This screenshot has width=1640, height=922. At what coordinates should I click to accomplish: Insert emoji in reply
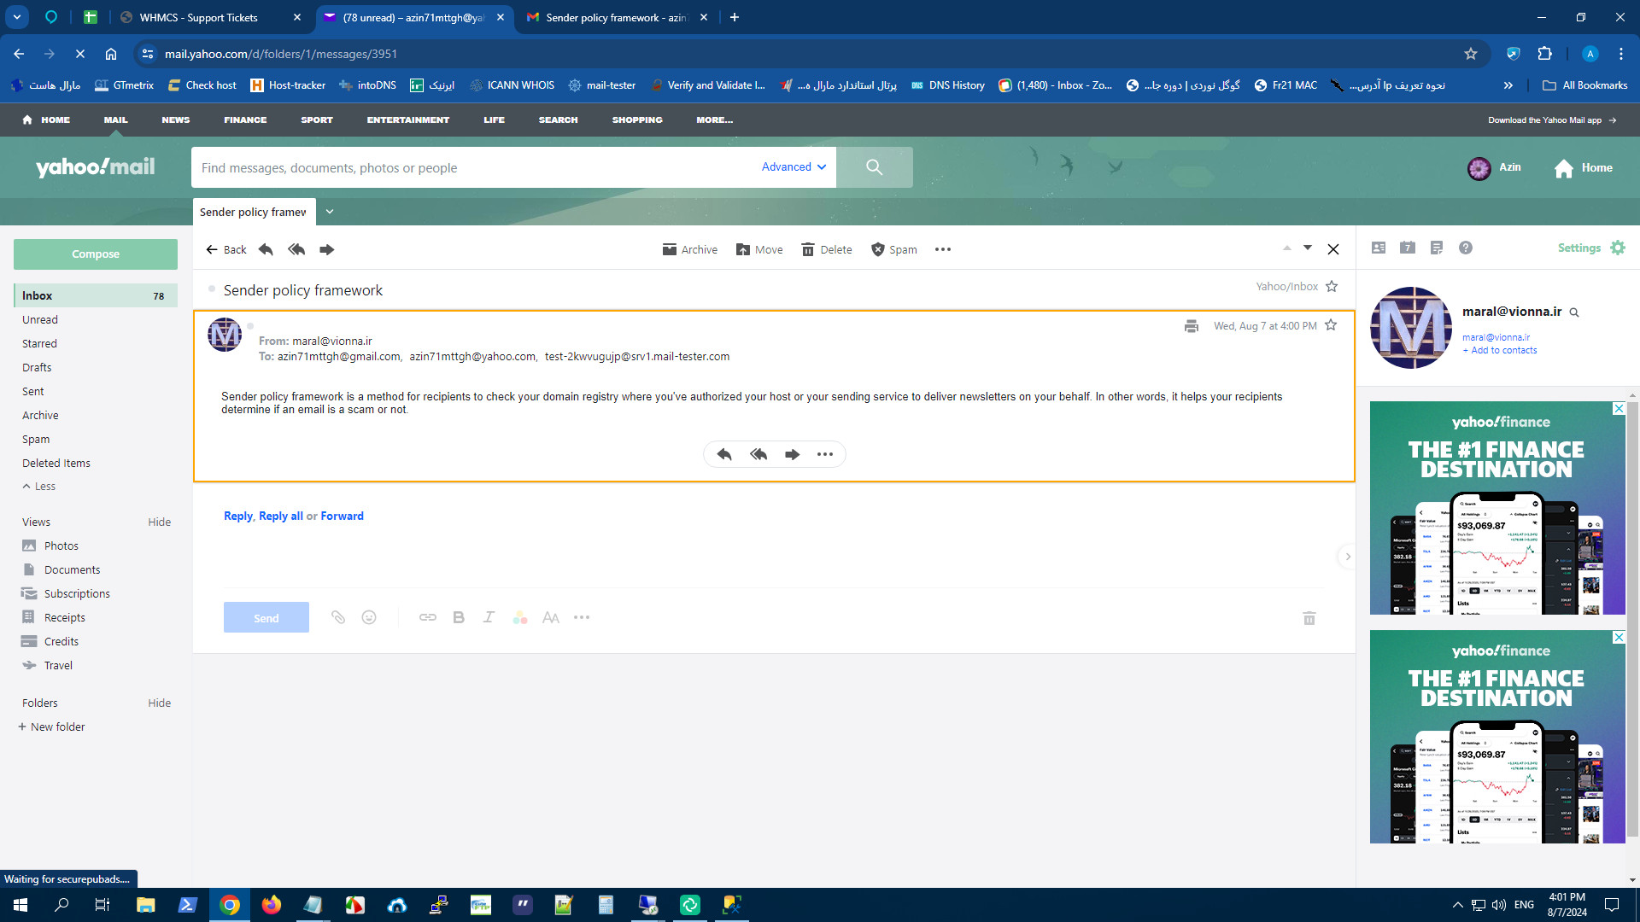coord(369,617)
